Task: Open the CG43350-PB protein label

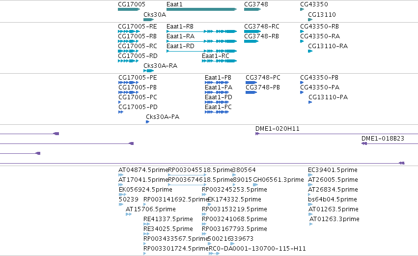Action: click(x=319, y=78)
